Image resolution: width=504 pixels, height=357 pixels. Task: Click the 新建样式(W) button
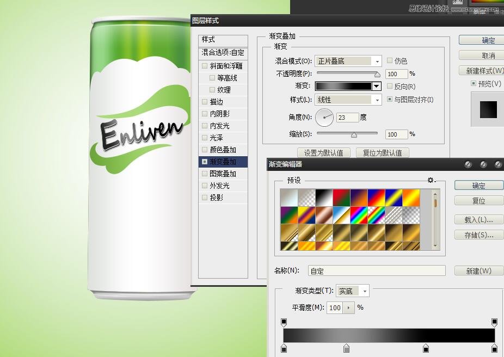482,71
